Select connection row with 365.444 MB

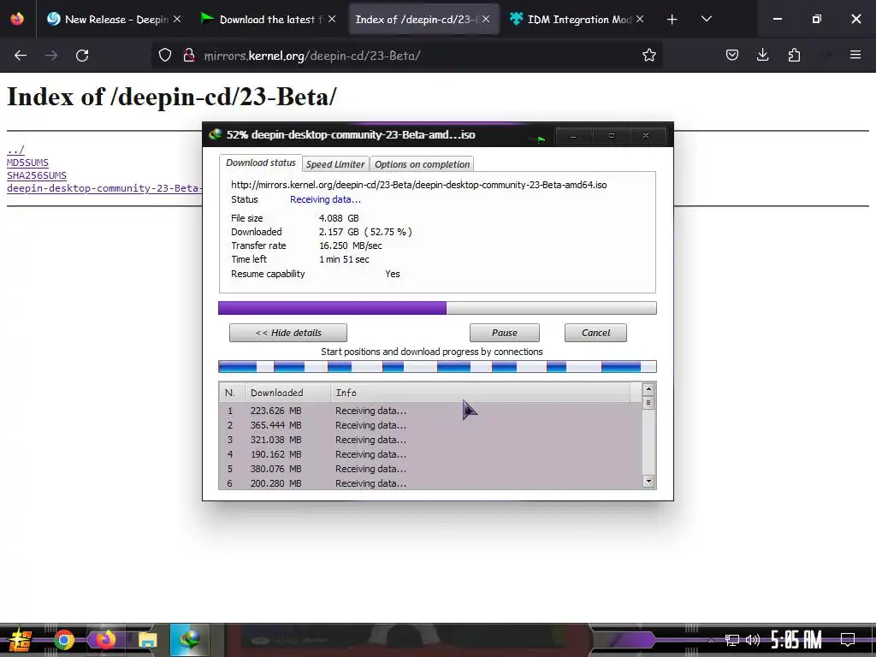430,425
